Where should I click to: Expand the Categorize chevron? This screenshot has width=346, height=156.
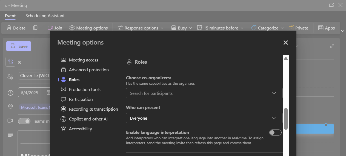click(x=282, y=28)
